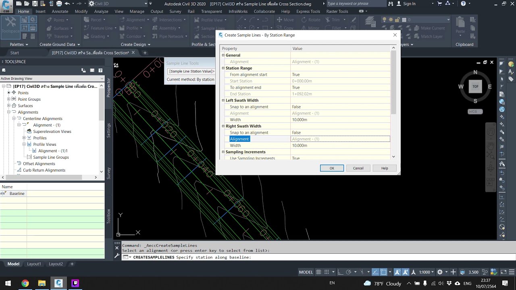This screenshot has height=290, width=516.
Task: Select Sample Line Groups in the tree
Action: point(51,157)
